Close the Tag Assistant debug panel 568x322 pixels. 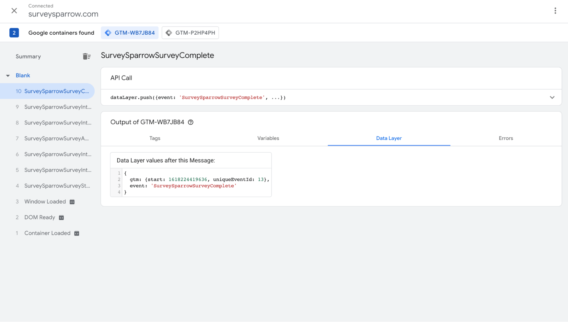[14, 11]
